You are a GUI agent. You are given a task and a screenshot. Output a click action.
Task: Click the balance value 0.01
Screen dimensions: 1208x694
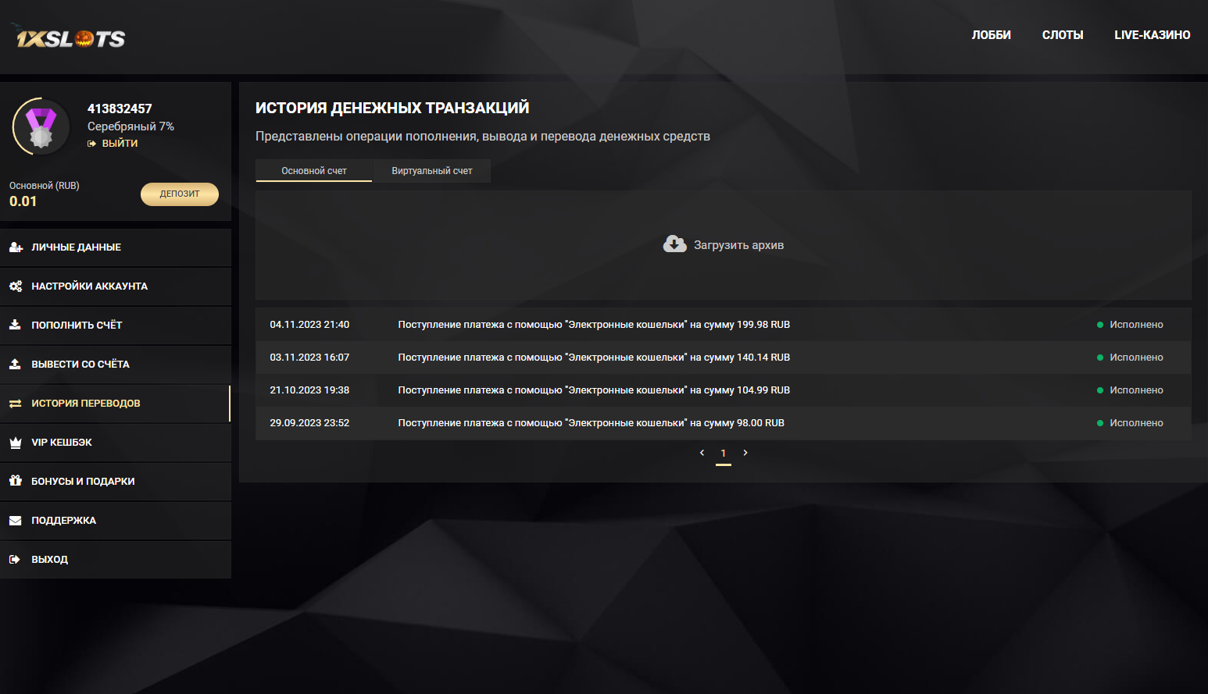pyautogui.click(x=23, y=201)
